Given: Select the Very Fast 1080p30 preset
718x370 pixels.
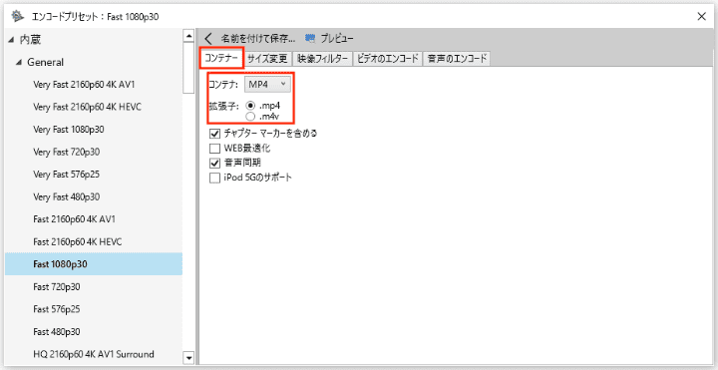Looking at the screenshot, I should (x=69, y=130).
